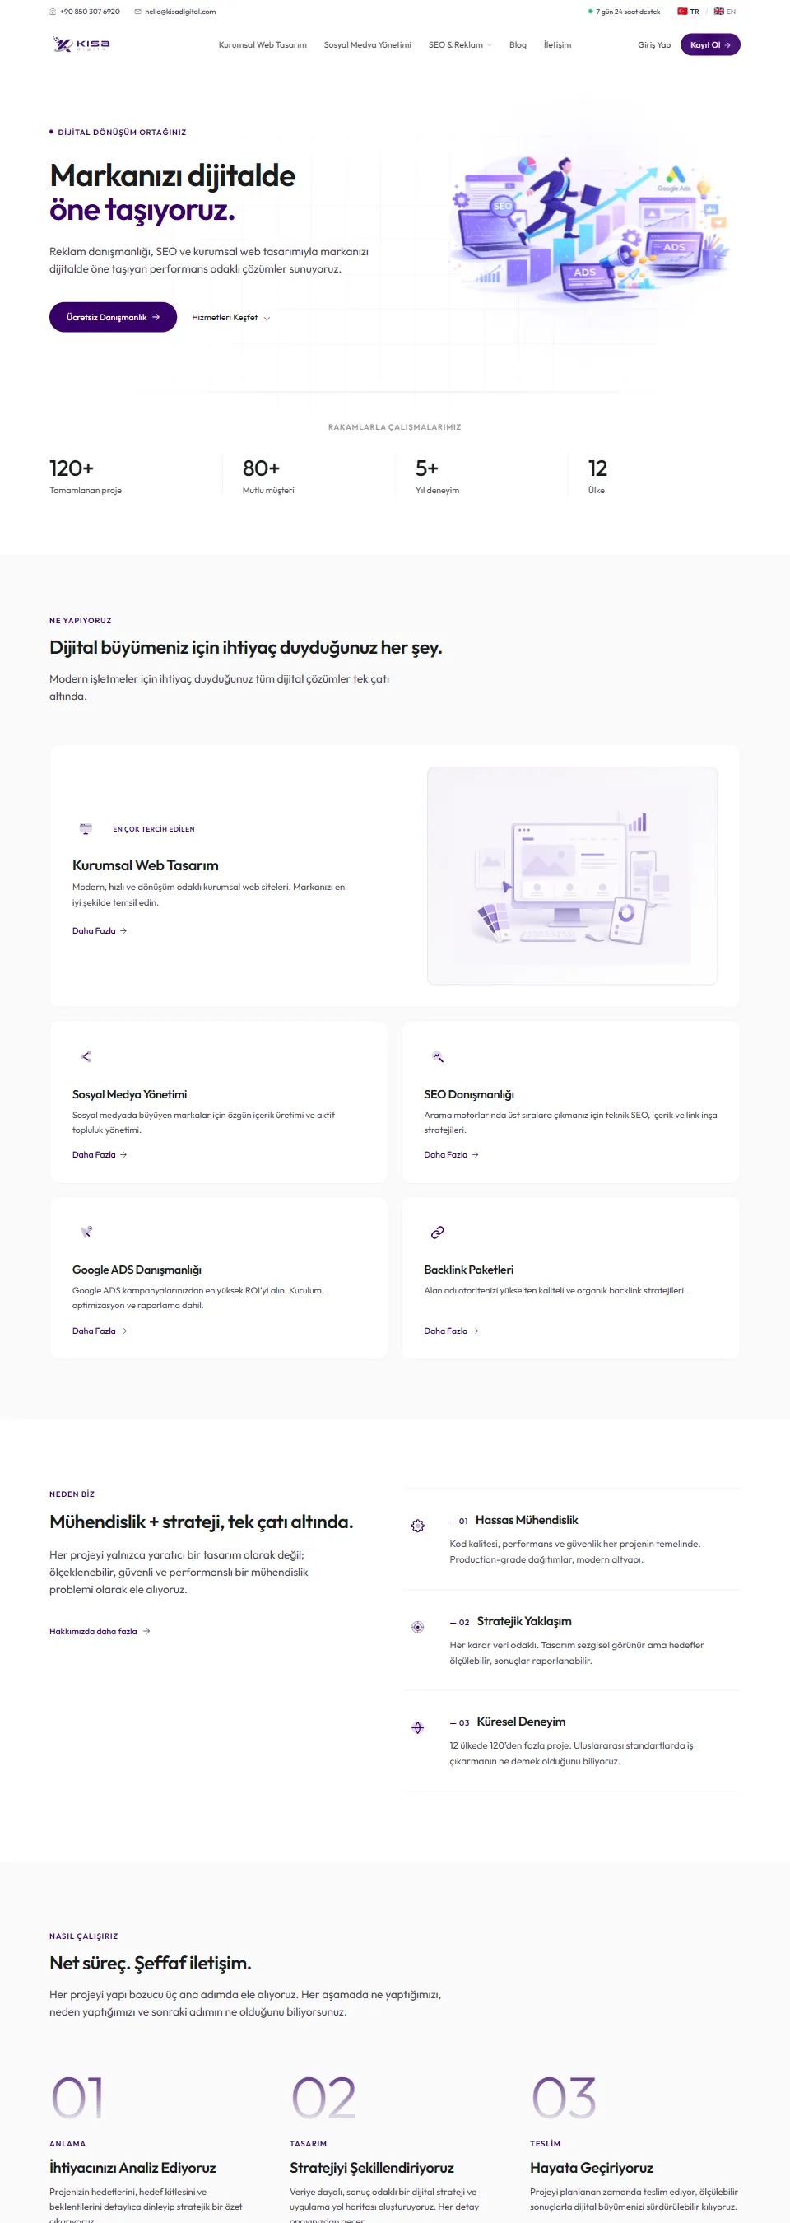Click the hero SEO and ADS illustration
Image resolution: width=790 pixels, height=2223 pixels.
(x=591, y=231)
